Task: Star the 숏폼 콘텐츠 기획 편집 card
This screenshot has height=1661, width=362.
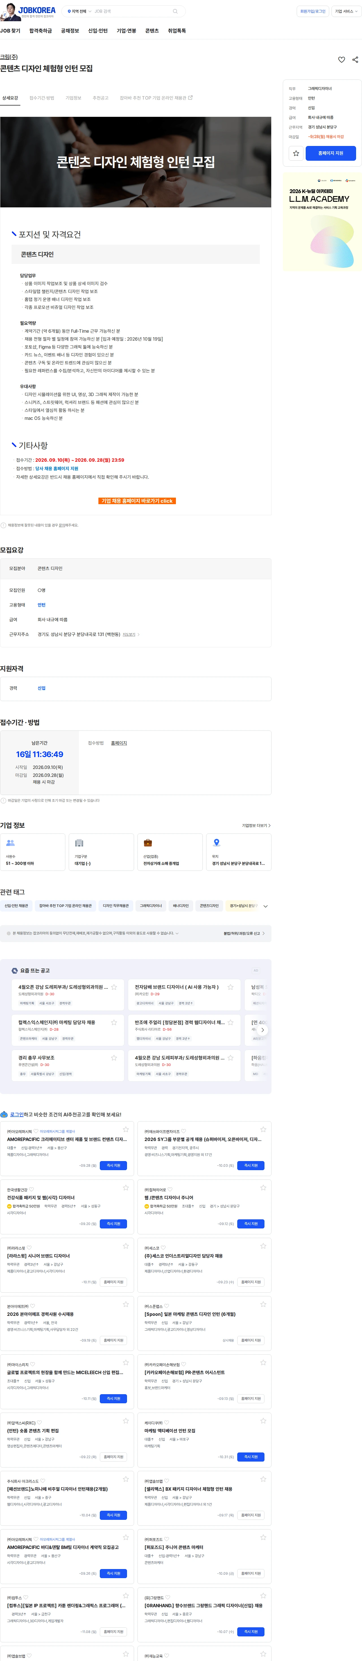Action: click(126, 1421)
